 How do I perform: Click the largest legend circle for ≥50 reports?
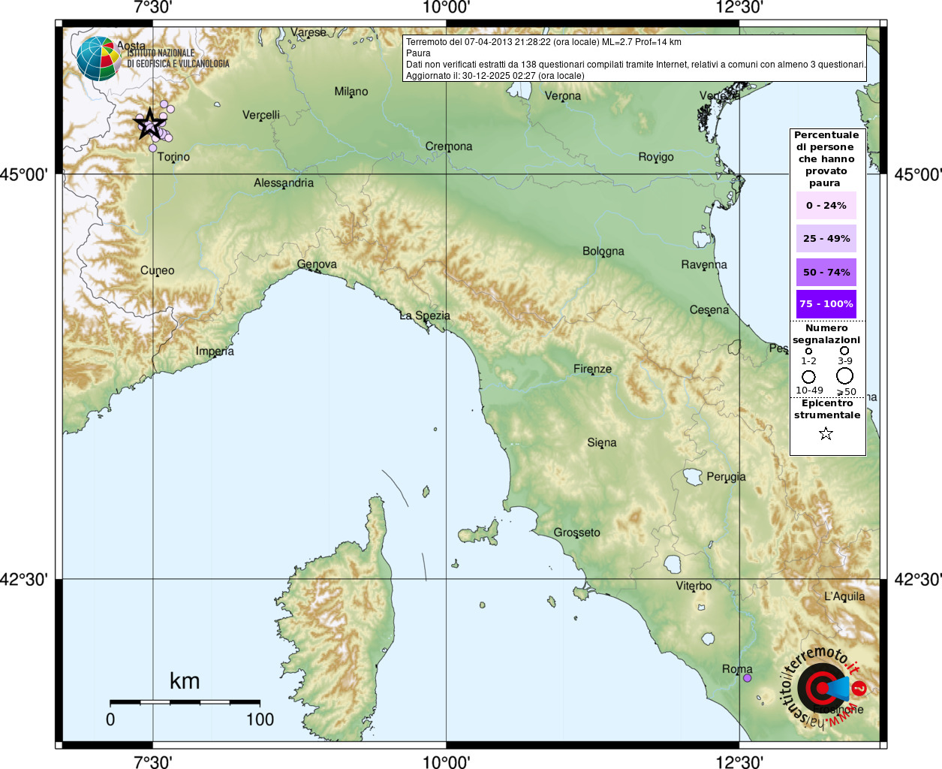tap(844, 375)
